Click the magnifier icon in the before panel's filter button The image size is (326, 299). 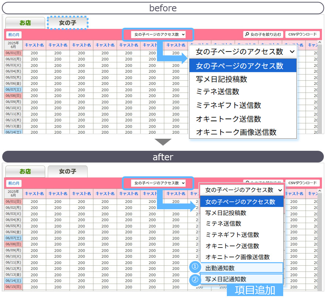pyautogui.click(x=247, y=35)
